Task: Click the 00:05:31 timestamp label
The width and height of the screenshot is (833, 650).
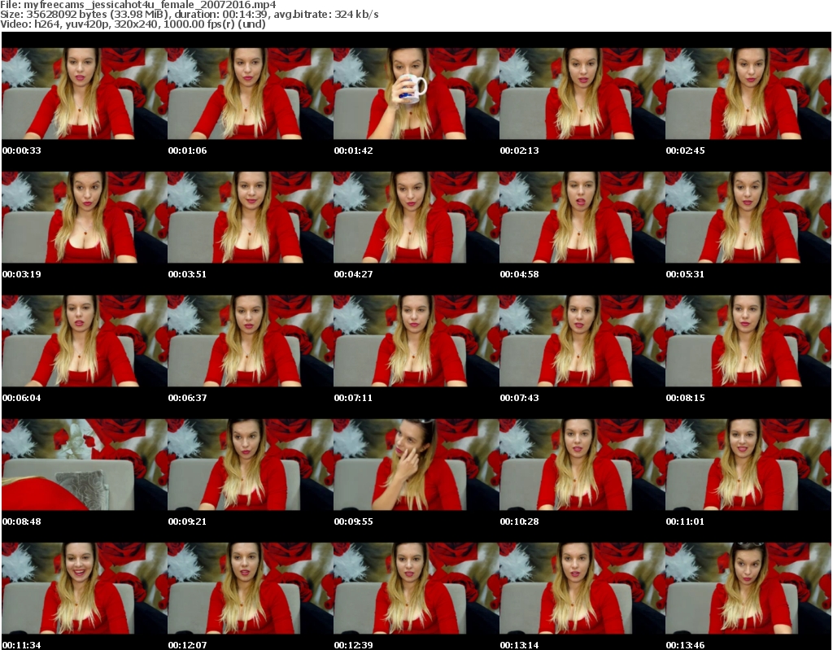Action: (x=685, y=274)
